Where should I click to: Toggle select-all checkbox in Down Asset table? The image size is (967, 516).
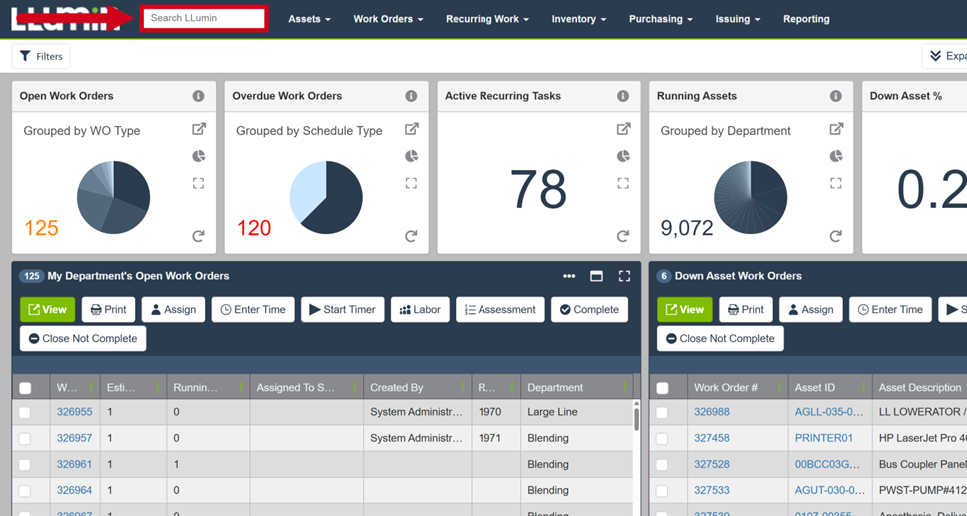click(x=662, y=388)
